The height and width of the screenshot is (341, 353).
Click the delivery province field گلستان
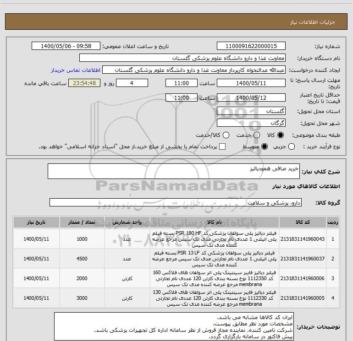point(251,111)
